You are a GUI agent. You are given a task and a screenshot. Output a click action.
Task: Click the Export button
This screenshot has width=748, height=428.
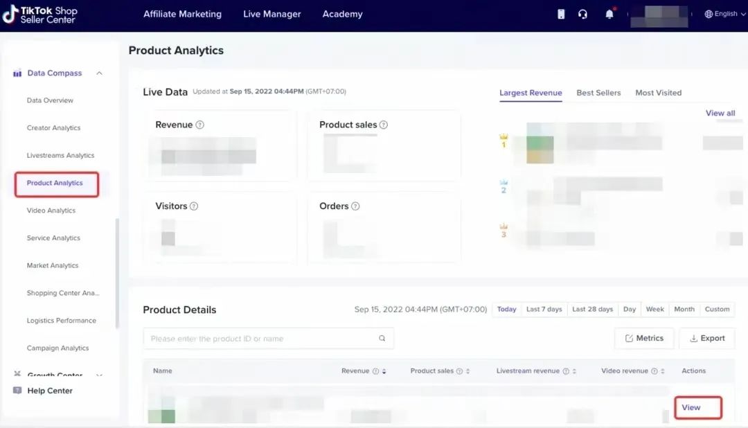(x=706, y=339)
